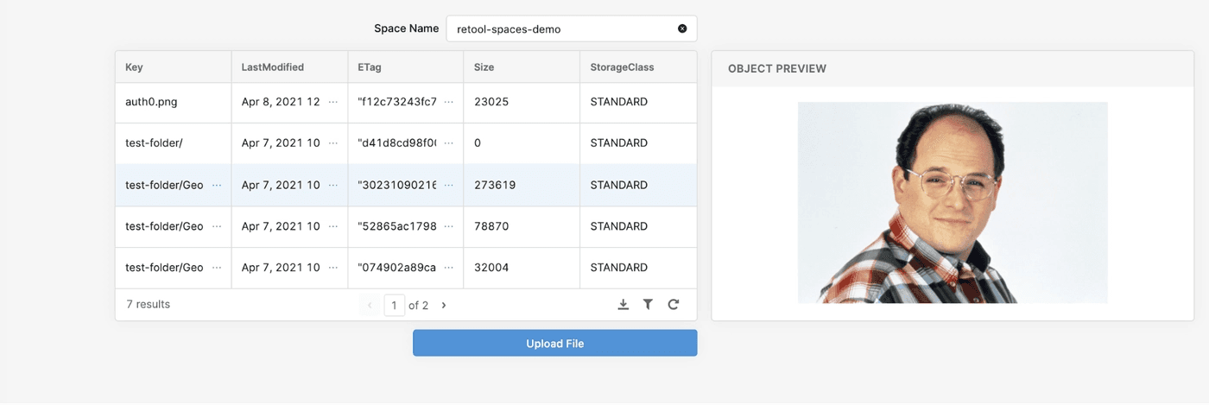Expand truncated LastModified in the auth0.png row

333,102
